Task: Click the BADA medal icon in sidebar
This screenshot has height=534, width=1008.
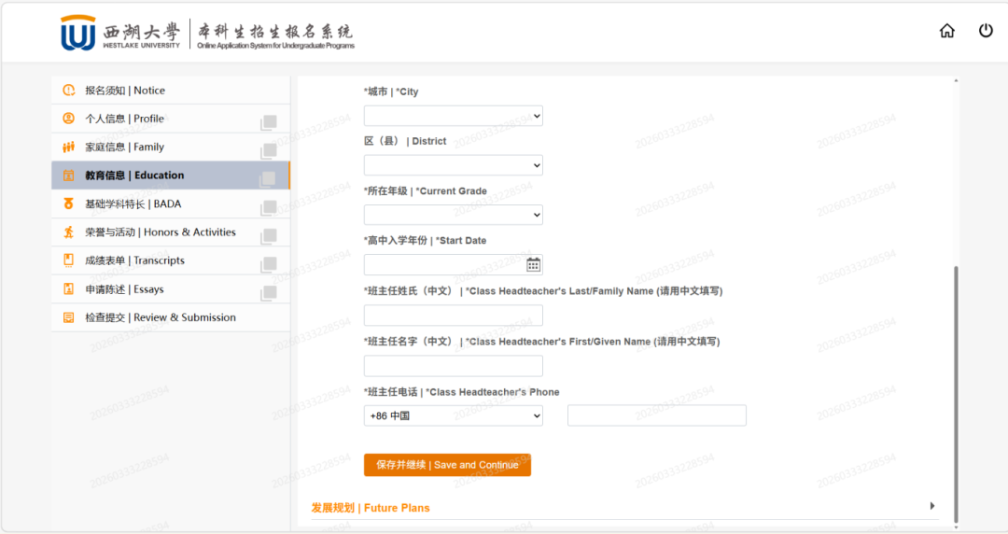Action: [x=69, y=204]
